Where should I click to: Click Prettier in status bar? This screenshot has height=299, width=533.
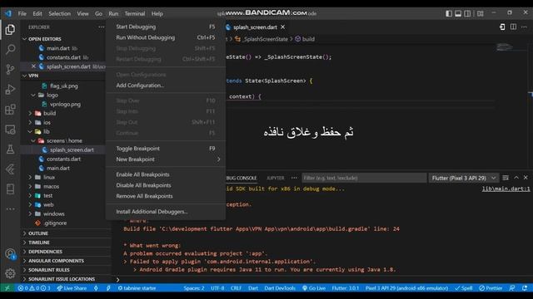coord(491,288)
